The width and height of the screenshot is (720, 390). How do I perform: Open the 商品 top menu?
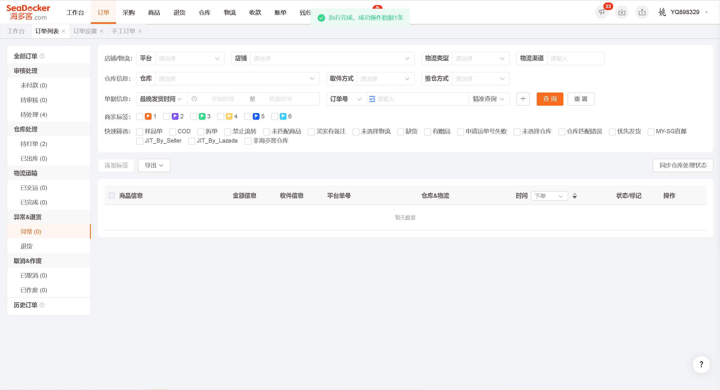154,12
